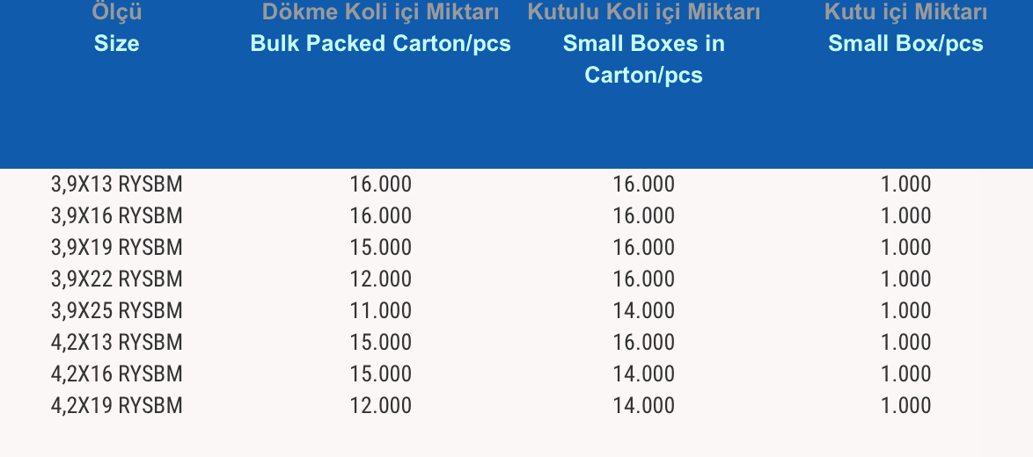
Task: Click bulk carton quantity for 3,9X22 RYSBM
Action: click(380, 279)
